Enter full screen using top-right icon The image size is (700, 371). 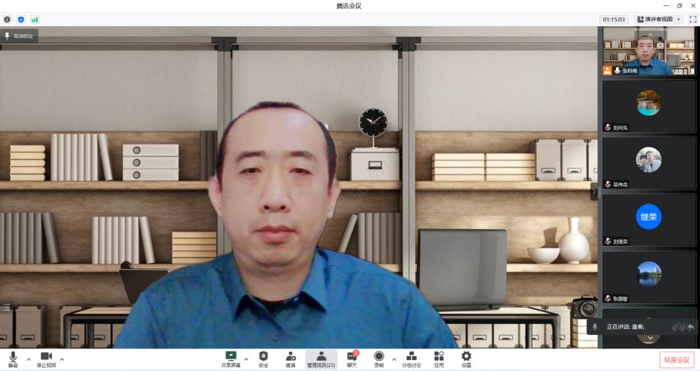pos(692,19)
